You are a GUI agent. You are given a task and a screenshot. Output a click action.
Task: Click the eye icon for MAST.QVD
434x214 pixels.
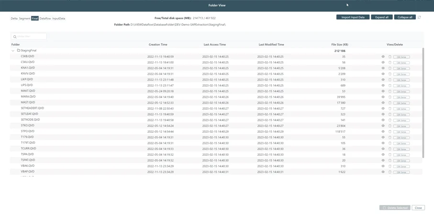(383, 103)
